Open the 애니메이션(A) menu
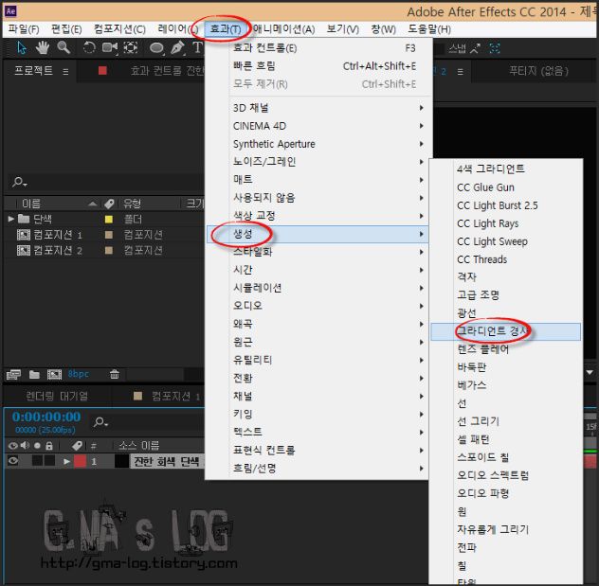599x586 pixels. point(283,29)
